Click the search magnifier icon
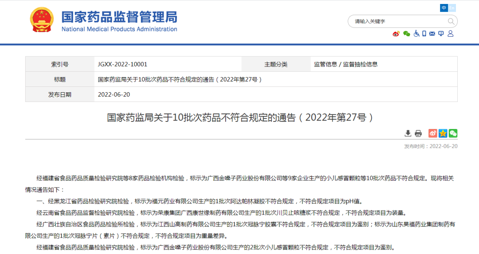 [x=451, y=21]
